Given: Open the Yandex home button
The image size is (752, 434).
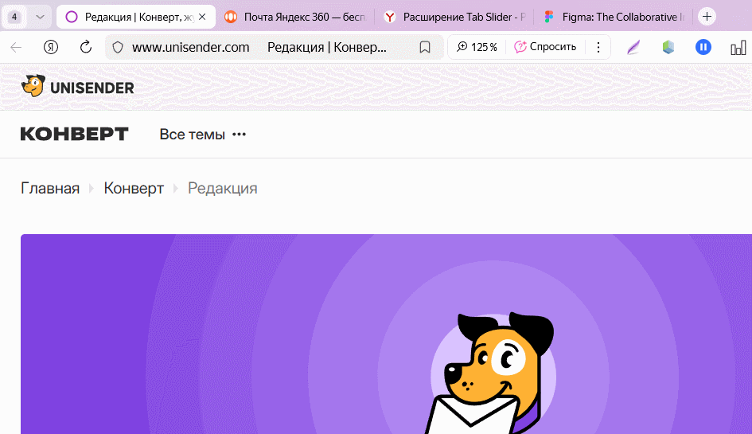Looking at the screenshot, I should pyautogui.click(x=51, y=47).
